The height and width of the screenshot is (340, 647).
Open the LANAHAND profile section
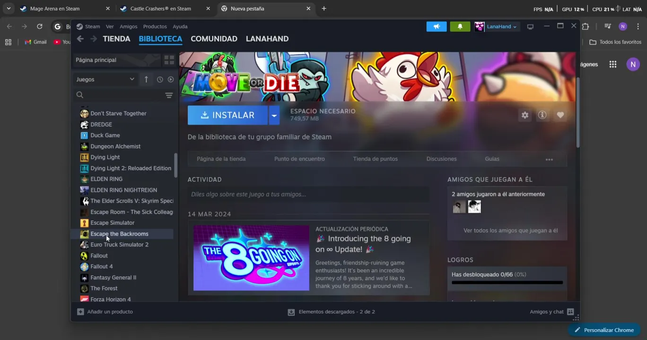coord(267,39)
